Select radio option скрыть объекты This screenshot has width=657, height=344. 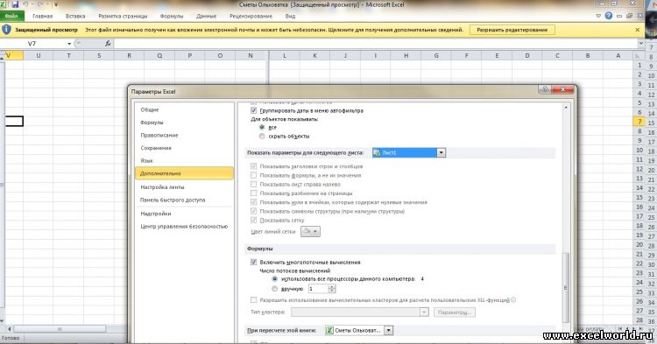[x=262, y=136]
